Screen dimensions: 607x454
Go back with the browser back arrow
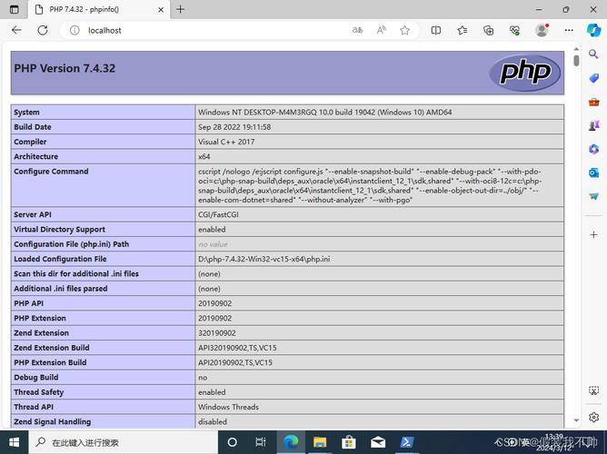[x=16, y=30]
